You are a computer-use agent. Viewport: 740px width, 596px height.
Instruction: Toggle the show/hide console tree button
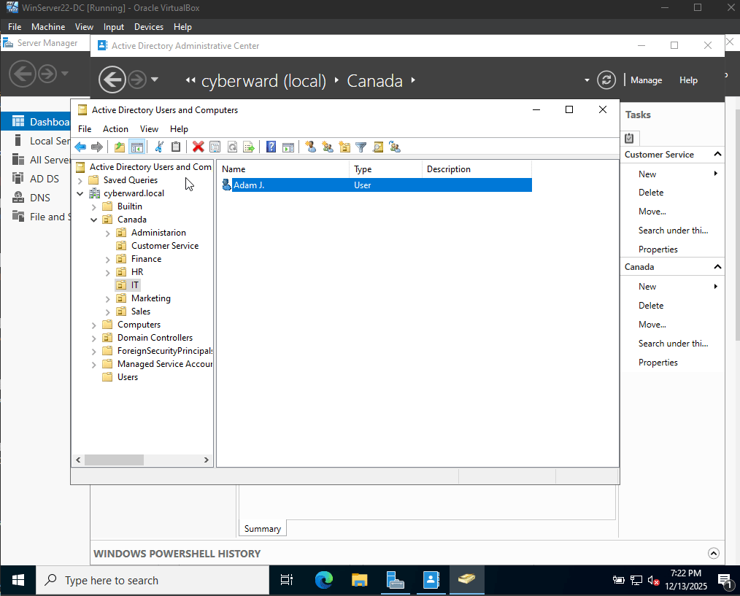click(x=137, y=147)
